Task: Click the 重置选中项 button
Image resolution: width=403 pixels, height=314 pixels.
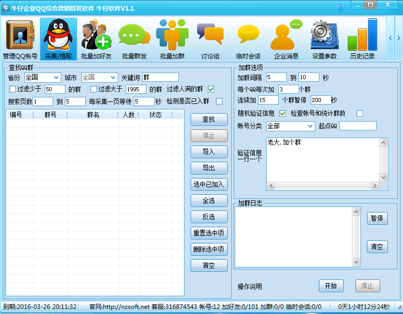Action: click(x=209, y=233)
